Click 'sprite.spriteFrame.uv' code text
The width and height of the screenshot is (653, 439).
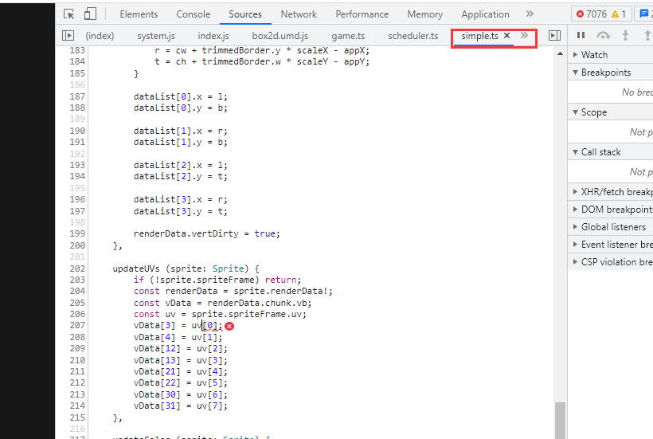(247, 314)
